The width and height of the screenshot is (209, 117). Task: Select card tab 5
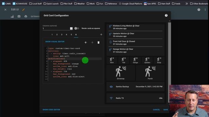[x=71, y=35]
